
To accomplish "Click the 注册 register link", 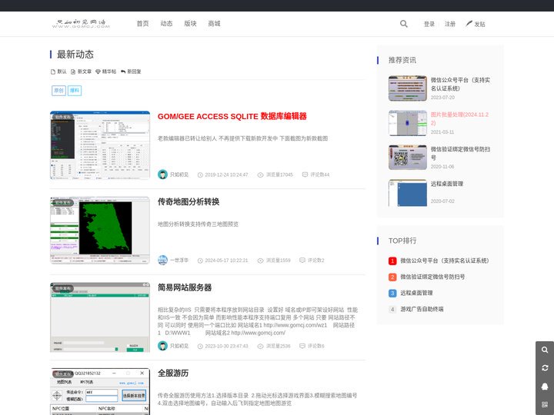I will pos(450,24).
